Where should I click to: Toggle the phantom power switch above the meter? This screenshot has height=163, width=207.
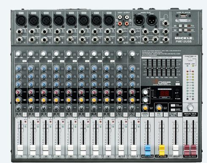(191, 60)
